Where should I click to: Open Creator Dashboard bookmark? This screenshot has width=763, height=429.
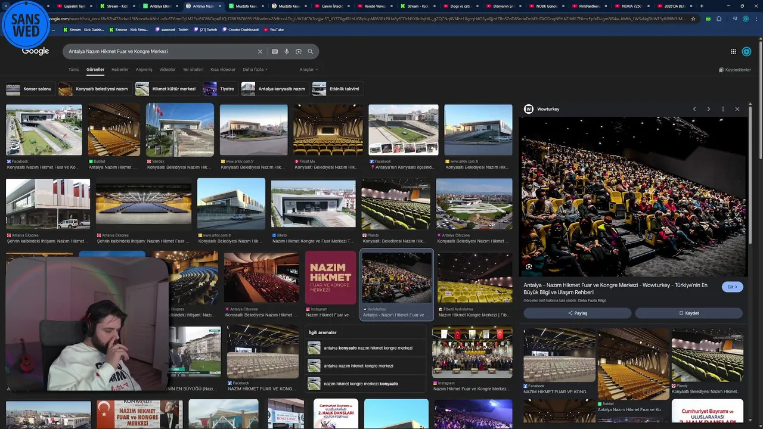240,29
